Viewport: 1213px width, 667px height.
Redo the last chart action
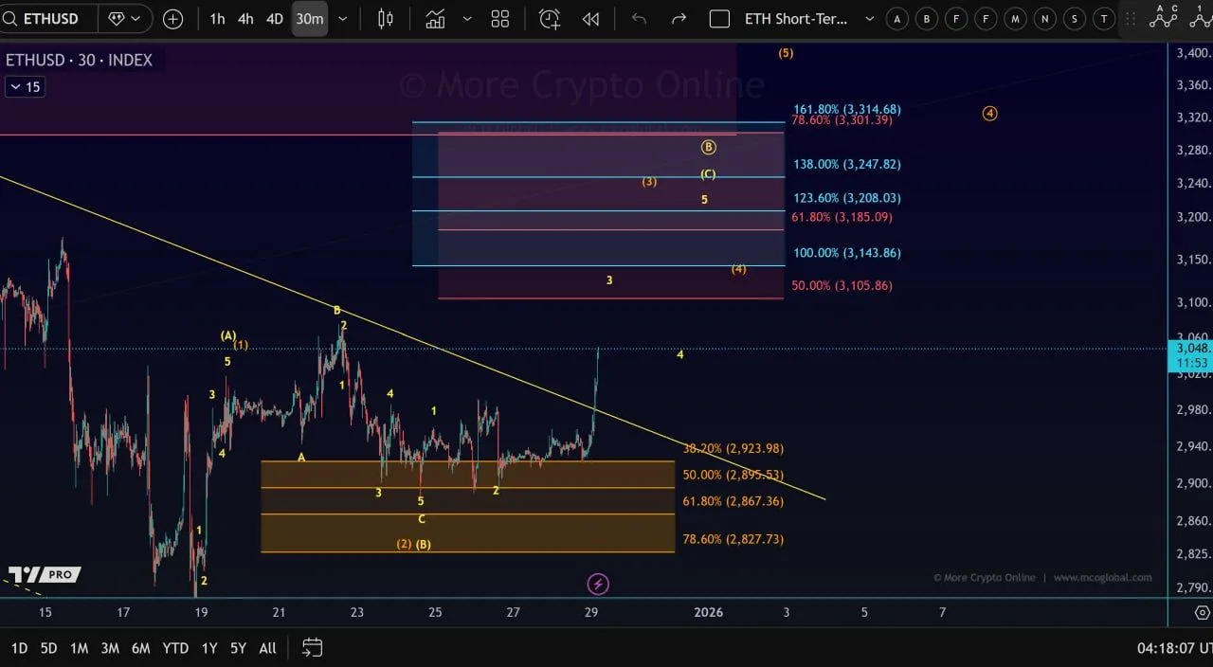pyautogui.click(x=679, y=18)
